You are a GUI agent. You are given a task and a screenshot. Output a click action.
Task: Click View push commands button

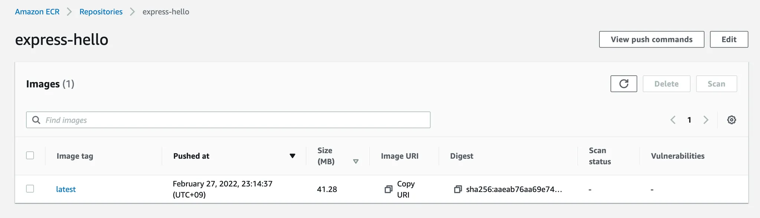(651, 39)
